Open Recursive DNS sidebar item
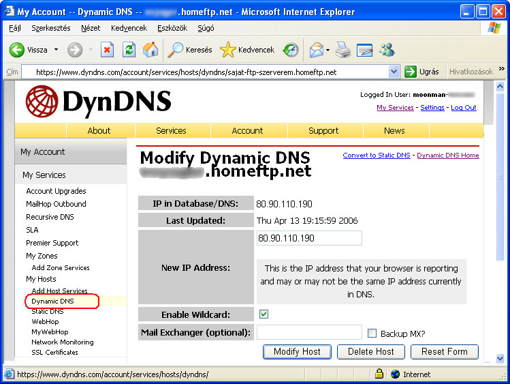 tap(50, 217)
